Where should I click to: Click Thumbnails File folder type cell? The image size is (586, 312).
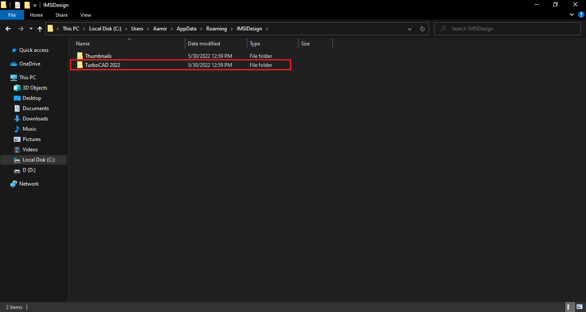[x=261, y=56]
